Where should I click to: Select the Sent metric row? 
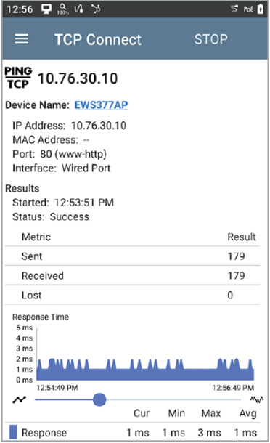(x=132, y=256)
